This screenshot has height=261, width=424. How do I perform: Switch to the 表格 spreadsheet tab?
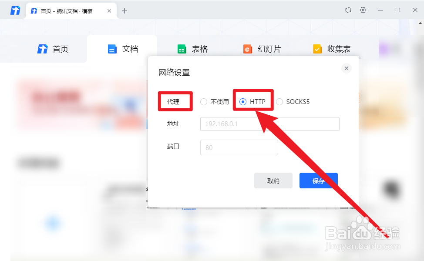192,49
